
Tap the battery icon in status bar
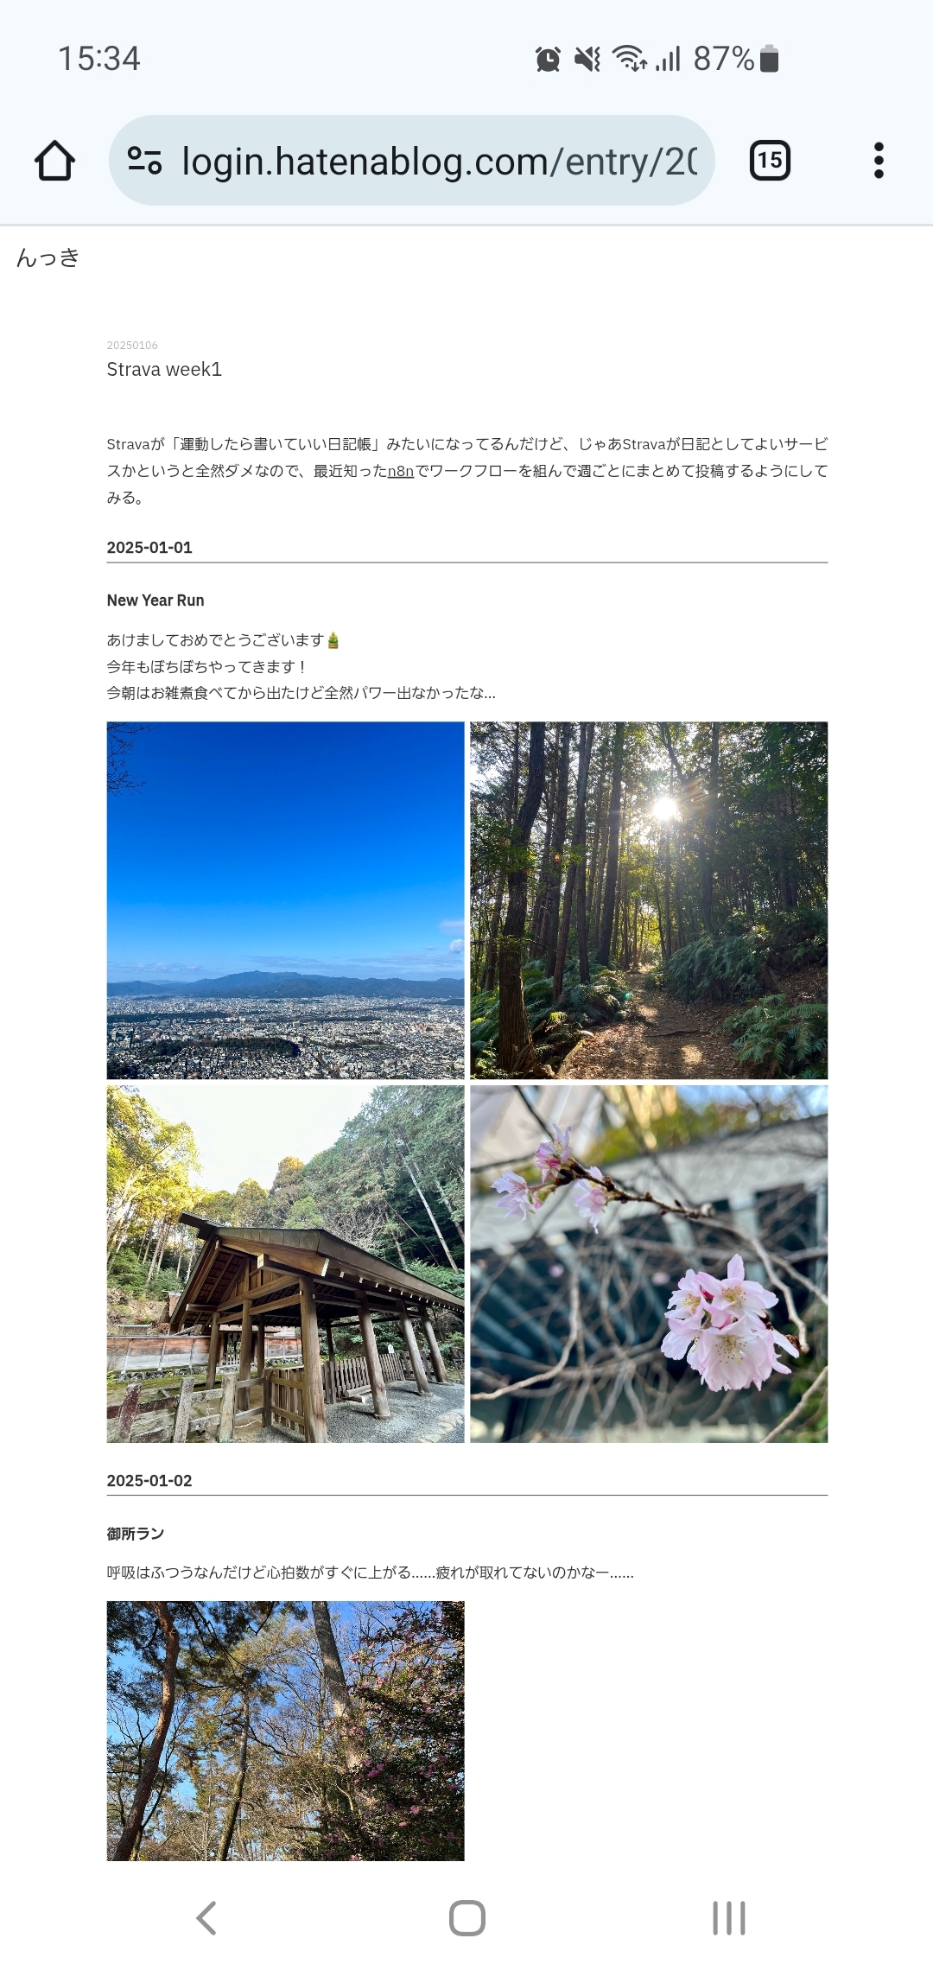click(x=770, y=59)
